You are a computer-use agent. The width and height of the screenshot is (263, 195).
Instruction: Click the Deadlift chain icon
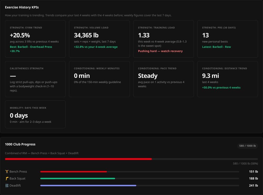click(7, 186)
